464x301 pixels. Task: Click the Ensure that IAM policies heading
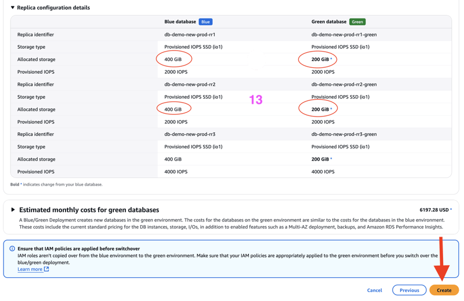pyautogui.click(x=78, y=249)
